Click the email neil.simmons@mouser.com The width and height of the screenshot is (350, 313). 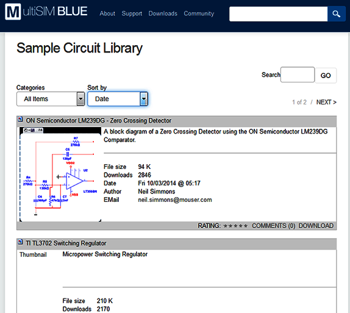coord(175,200)
